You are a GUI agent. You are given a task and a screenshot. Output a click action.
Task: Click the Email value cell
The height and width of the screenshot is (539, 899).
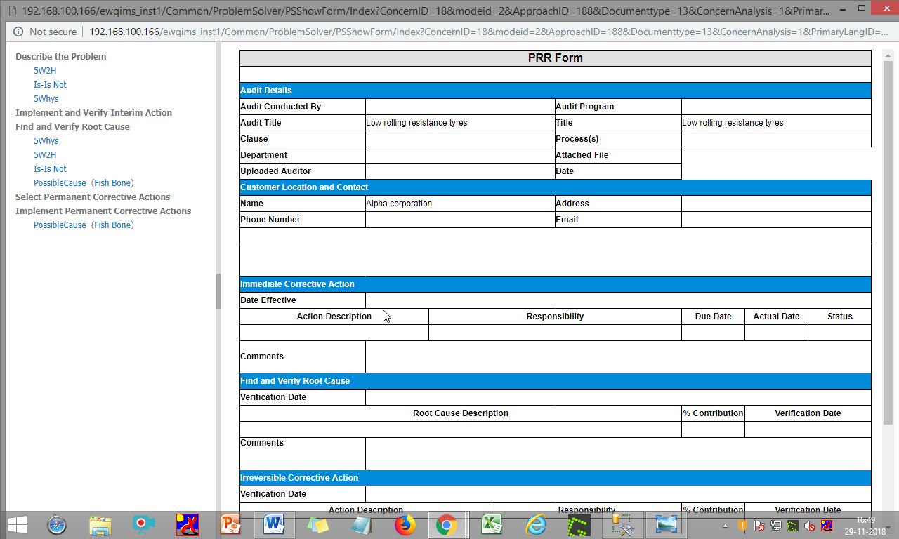(x=776, y=220)
